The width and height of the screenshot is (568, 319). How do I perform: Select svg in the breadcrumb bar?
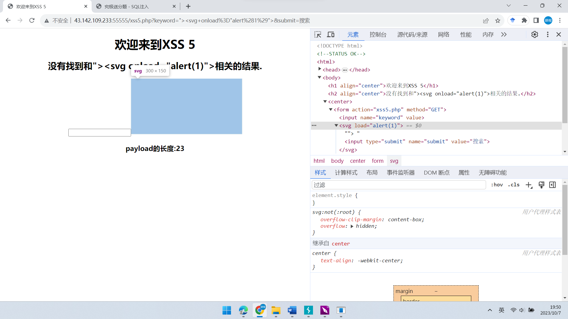(394, 161)
